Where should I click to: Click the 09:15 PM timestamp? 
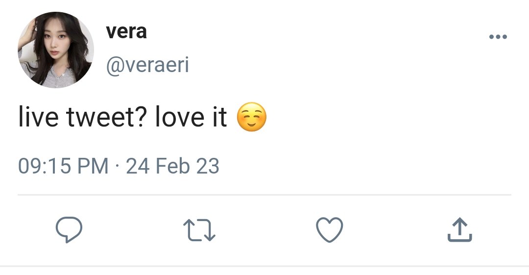point(63,166)
